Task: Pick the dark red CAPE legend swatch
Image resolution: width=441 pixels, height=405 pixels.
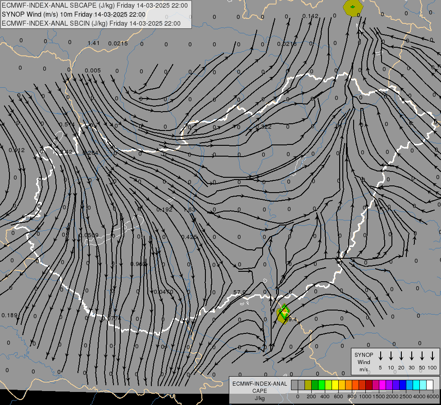Action: (369, 385)
